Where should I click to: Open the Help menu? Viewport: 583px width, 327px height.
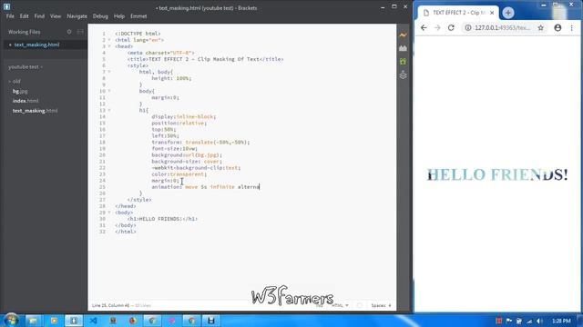coord(119,16)
